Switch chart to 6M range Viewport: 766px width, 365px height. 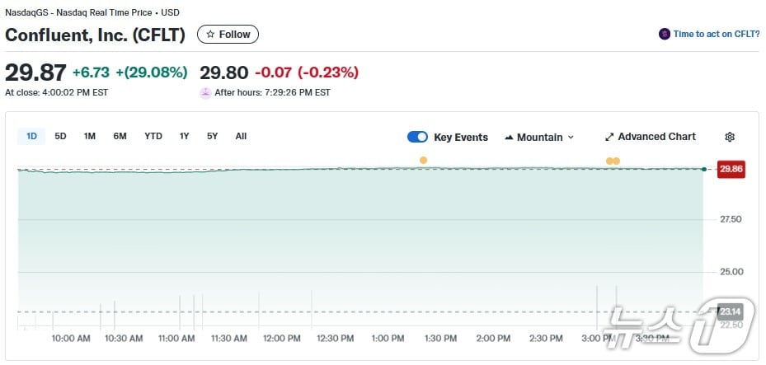120,136
